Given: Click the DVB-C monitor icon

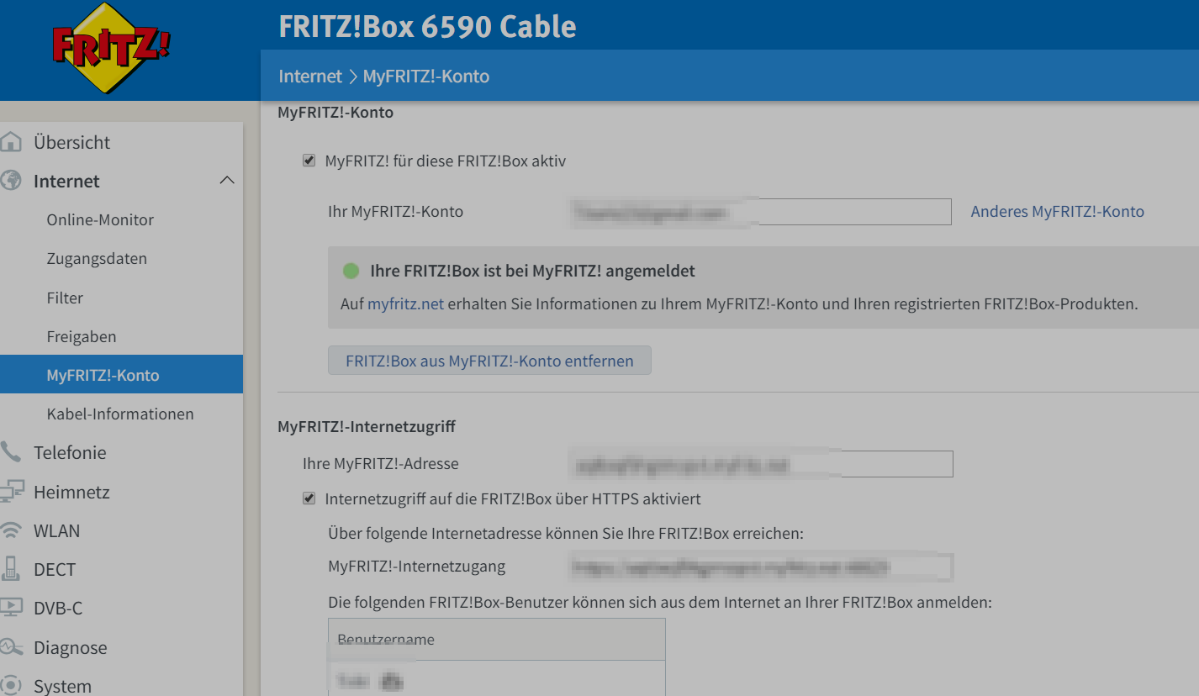Looking at the screenshot, I should coord(11,608).
